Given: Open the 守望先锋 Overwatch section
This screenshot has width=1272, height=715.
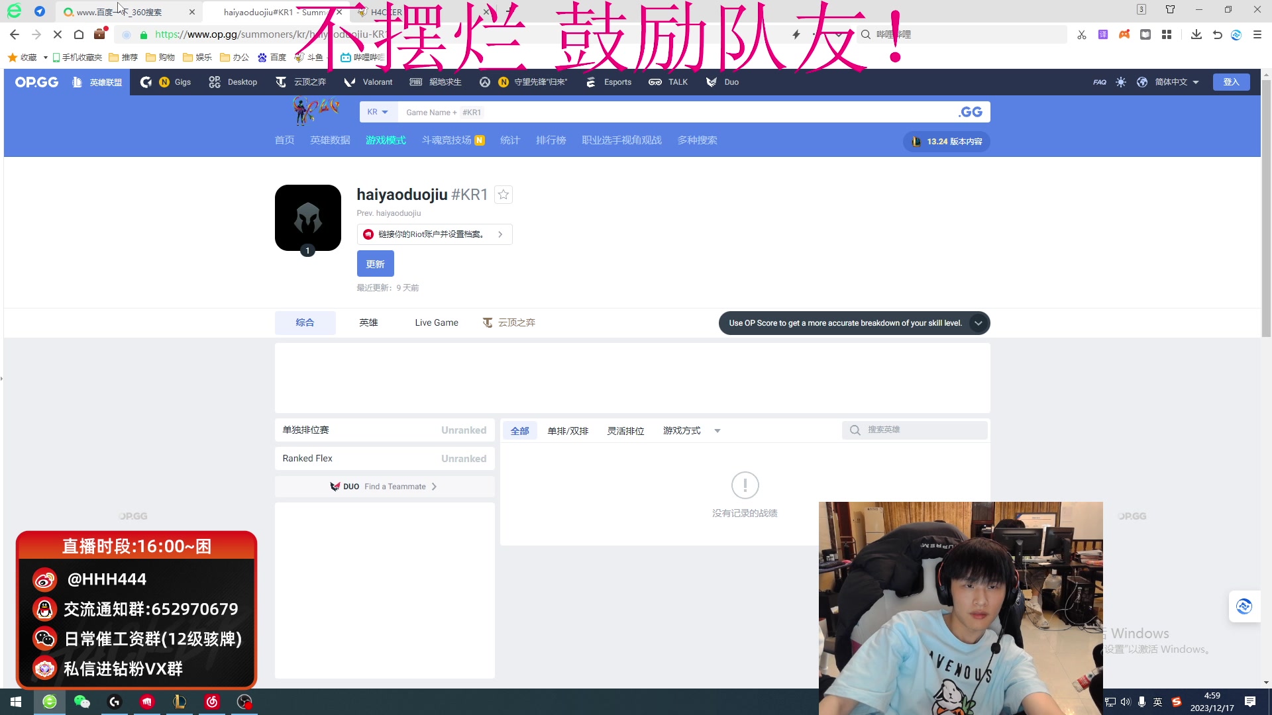Looking at the screenshot, I should click(523, 82).
